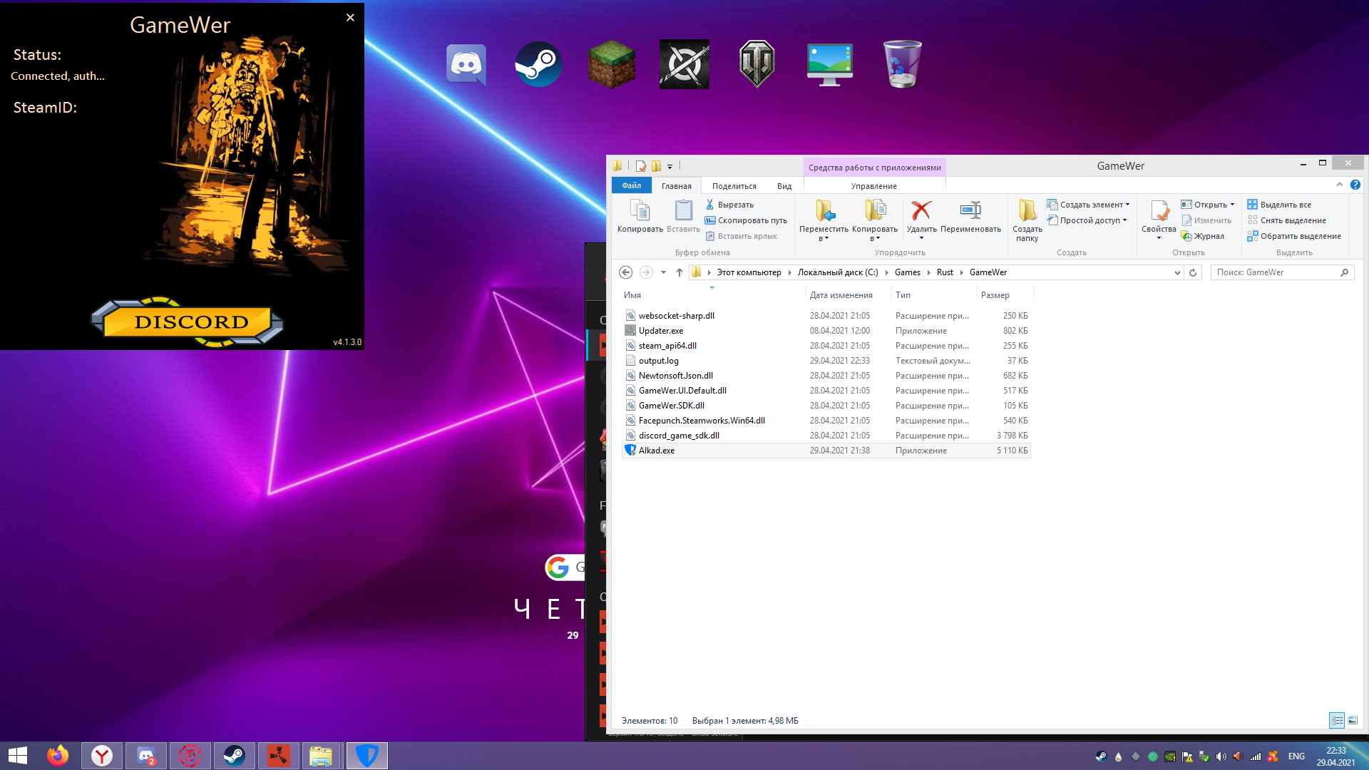Open Customize Quick Access Toolbar dropdown
The height and width of the screenshot is (770, 1369).
click(x=670, y=167)
